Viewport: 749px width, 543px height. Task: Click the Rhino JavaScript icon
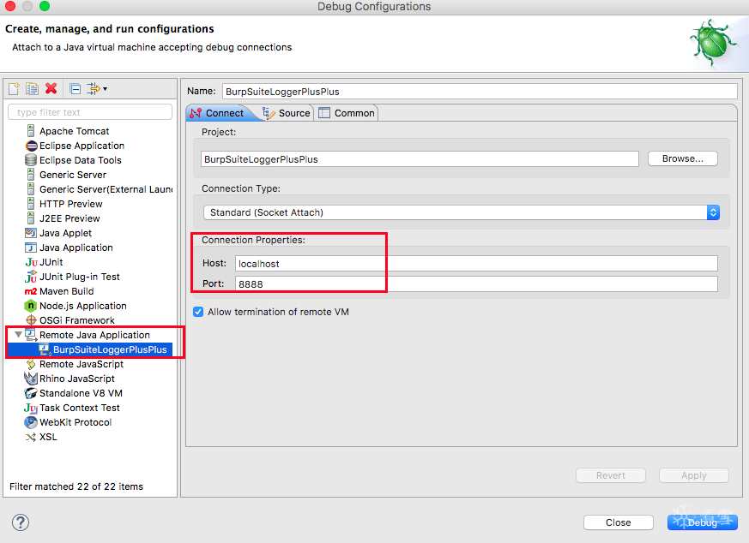coord(31,379)
